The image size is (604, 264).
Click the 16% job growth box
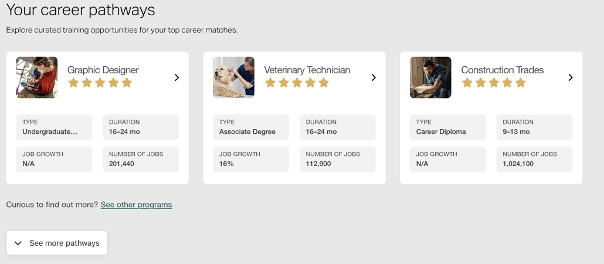251,159
